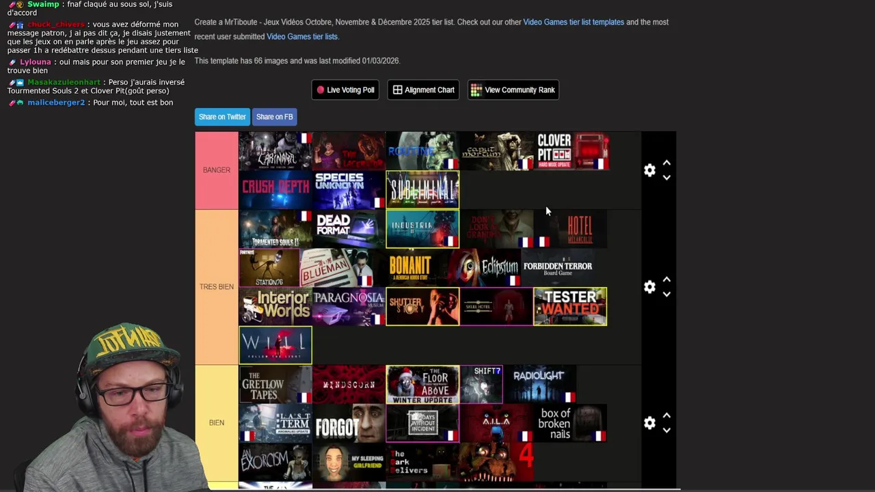Open the Alignment Chart view
875x492 pixels.
(424, 90)
